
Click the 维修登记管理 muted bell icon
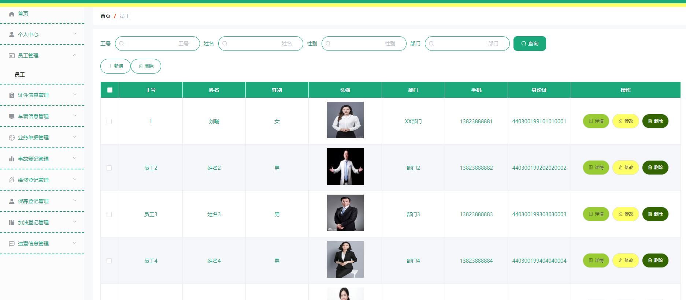tap(12, 180)
